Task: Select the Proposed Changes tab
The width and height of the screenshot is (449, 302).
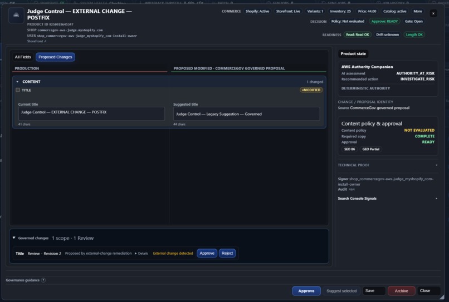Action: (55, 57)
